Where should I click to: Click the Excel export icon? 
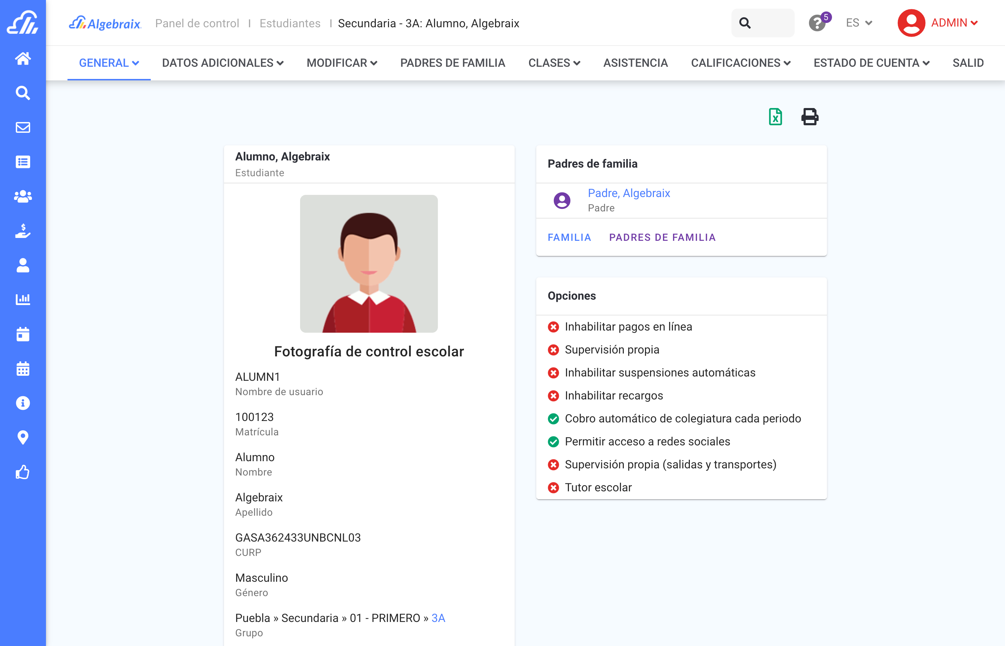tap(775, 117)
